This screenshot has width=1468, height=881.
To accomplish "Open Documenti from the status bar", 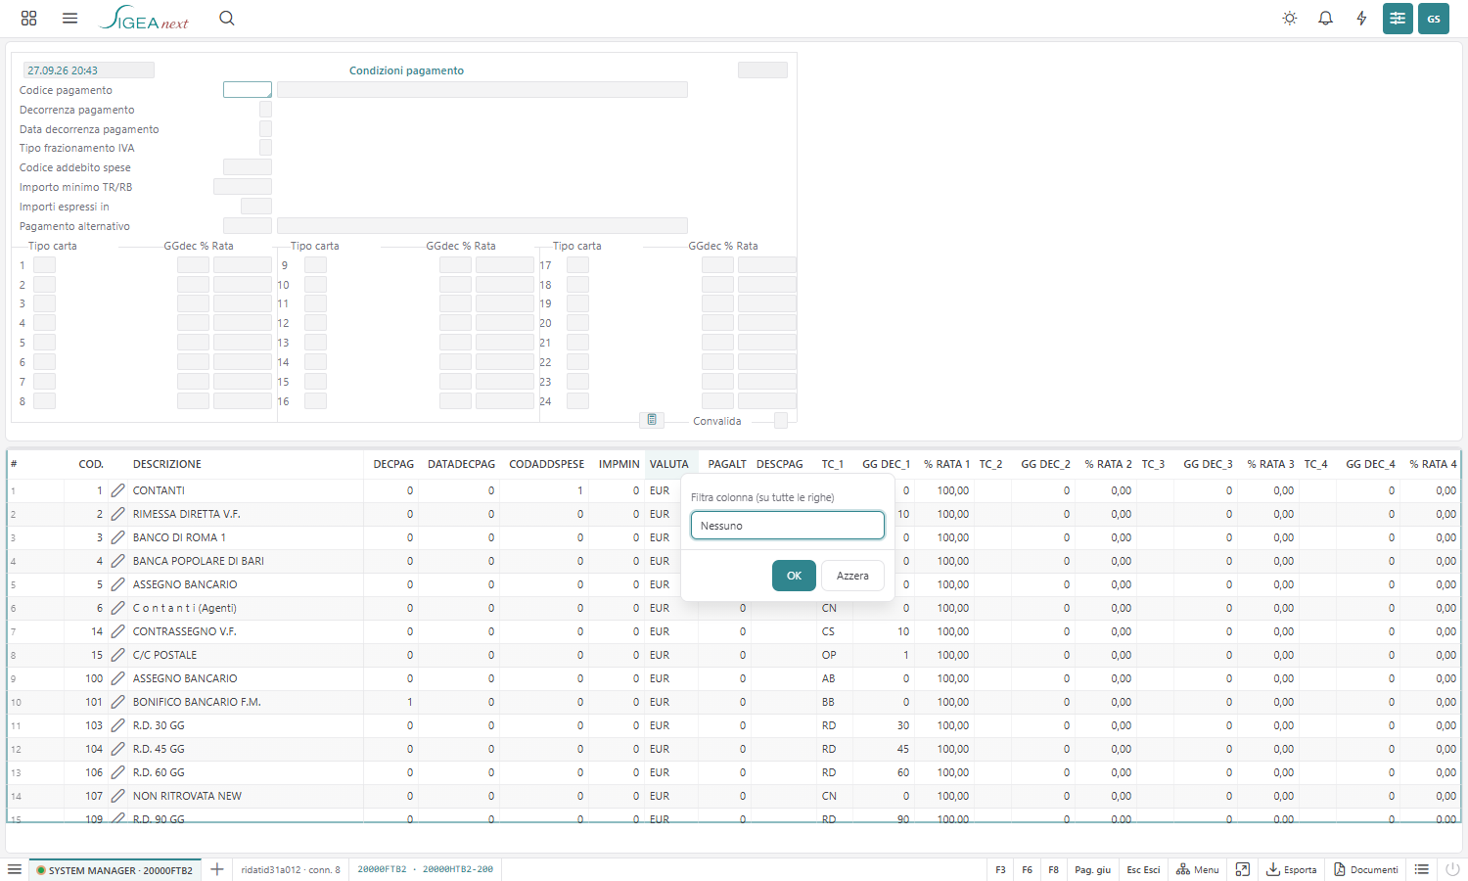I will (x=1366, y=869).
